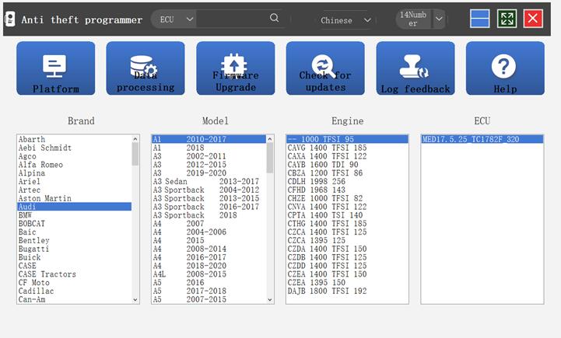Select BOBCAT brand

(75, 224)
